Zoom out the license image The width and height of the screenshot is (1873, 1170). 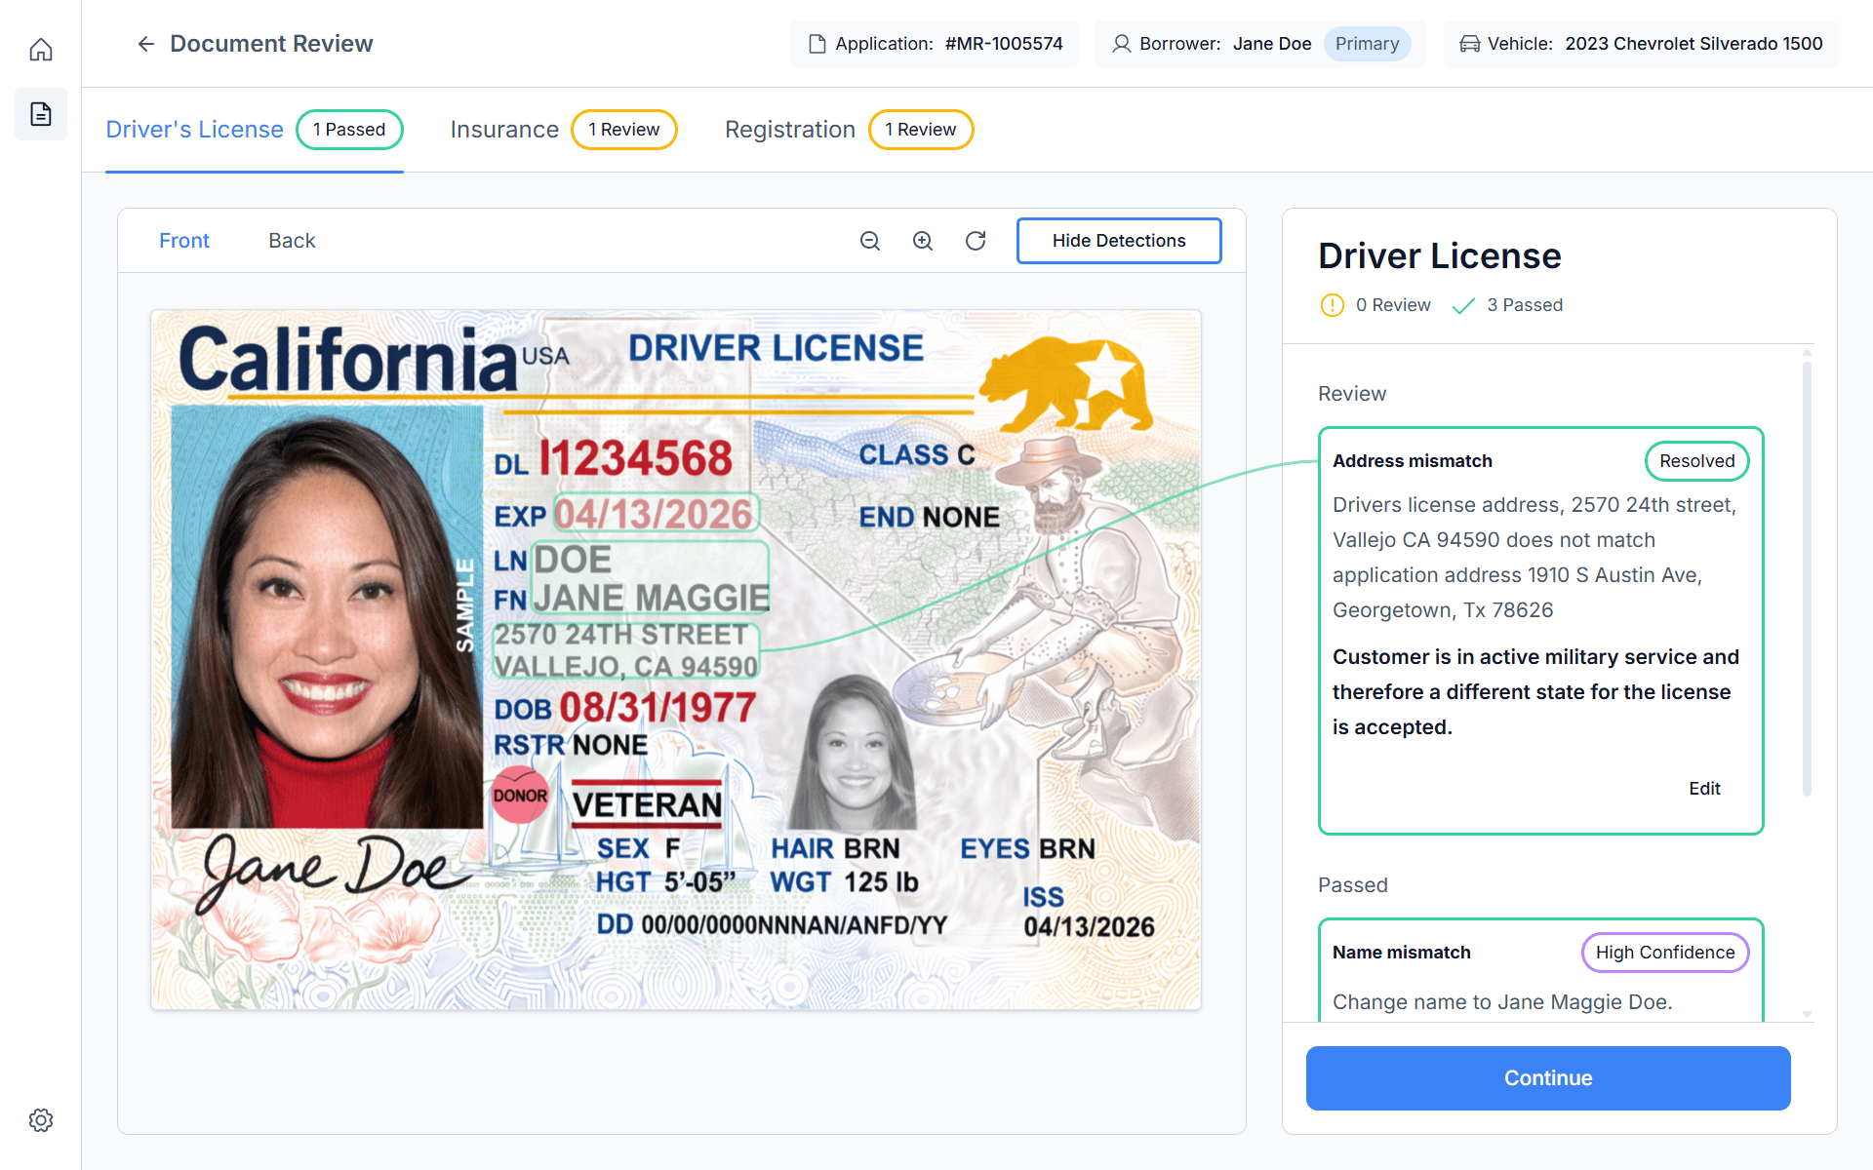click(x=870, y=241)
